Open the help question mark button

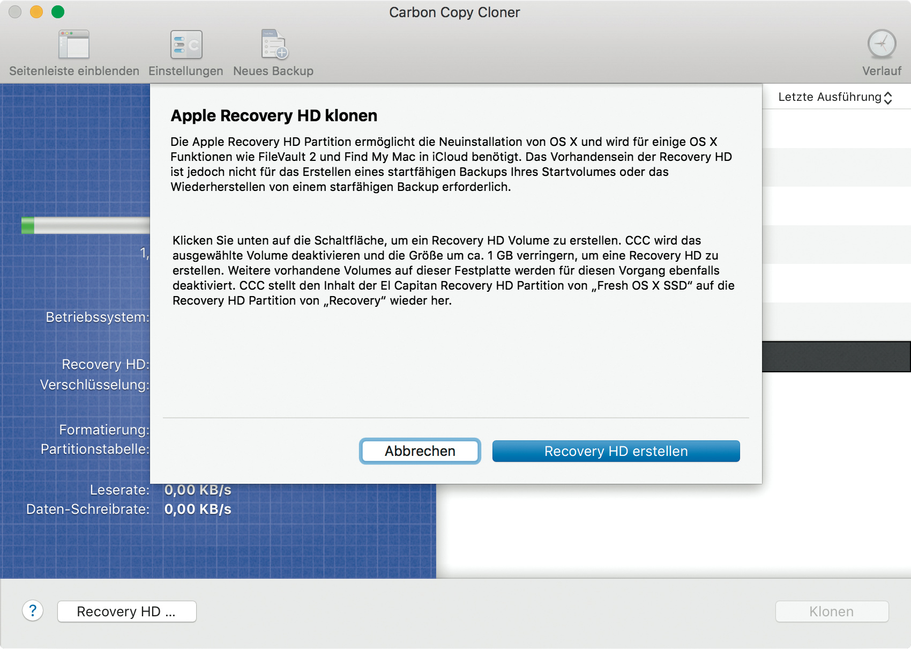33,610
